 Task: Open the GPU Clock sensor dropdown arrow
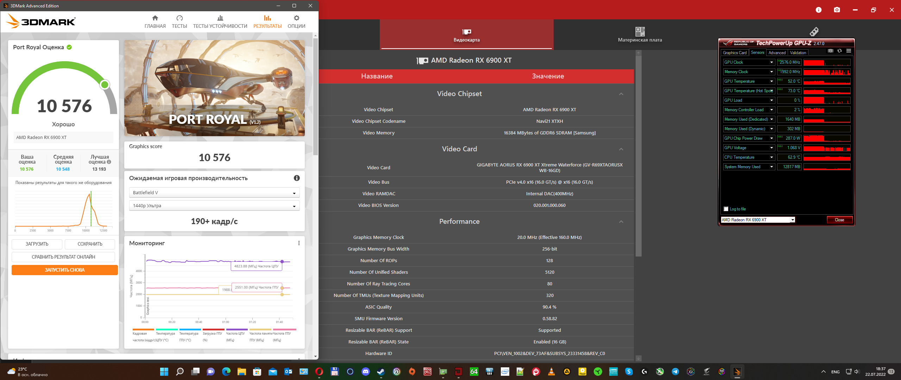pyautogui.click(x=771, y=62)
